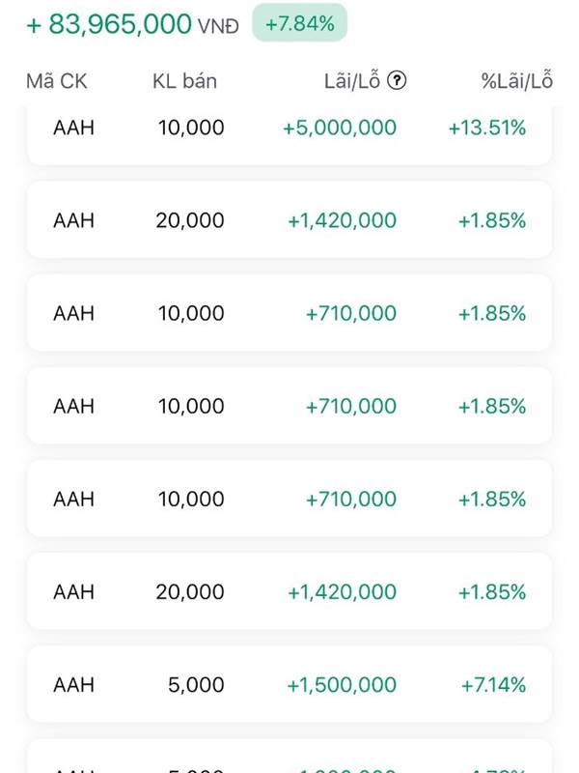The height and width of the screenshot is (773, 579).
Task: Select the KL bán column header
Action: click(x=184, y=81)
